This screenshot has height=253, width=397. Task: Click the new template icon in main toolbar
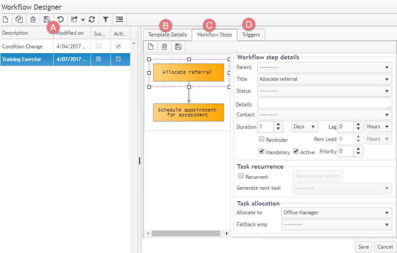[x=6, y=19]
